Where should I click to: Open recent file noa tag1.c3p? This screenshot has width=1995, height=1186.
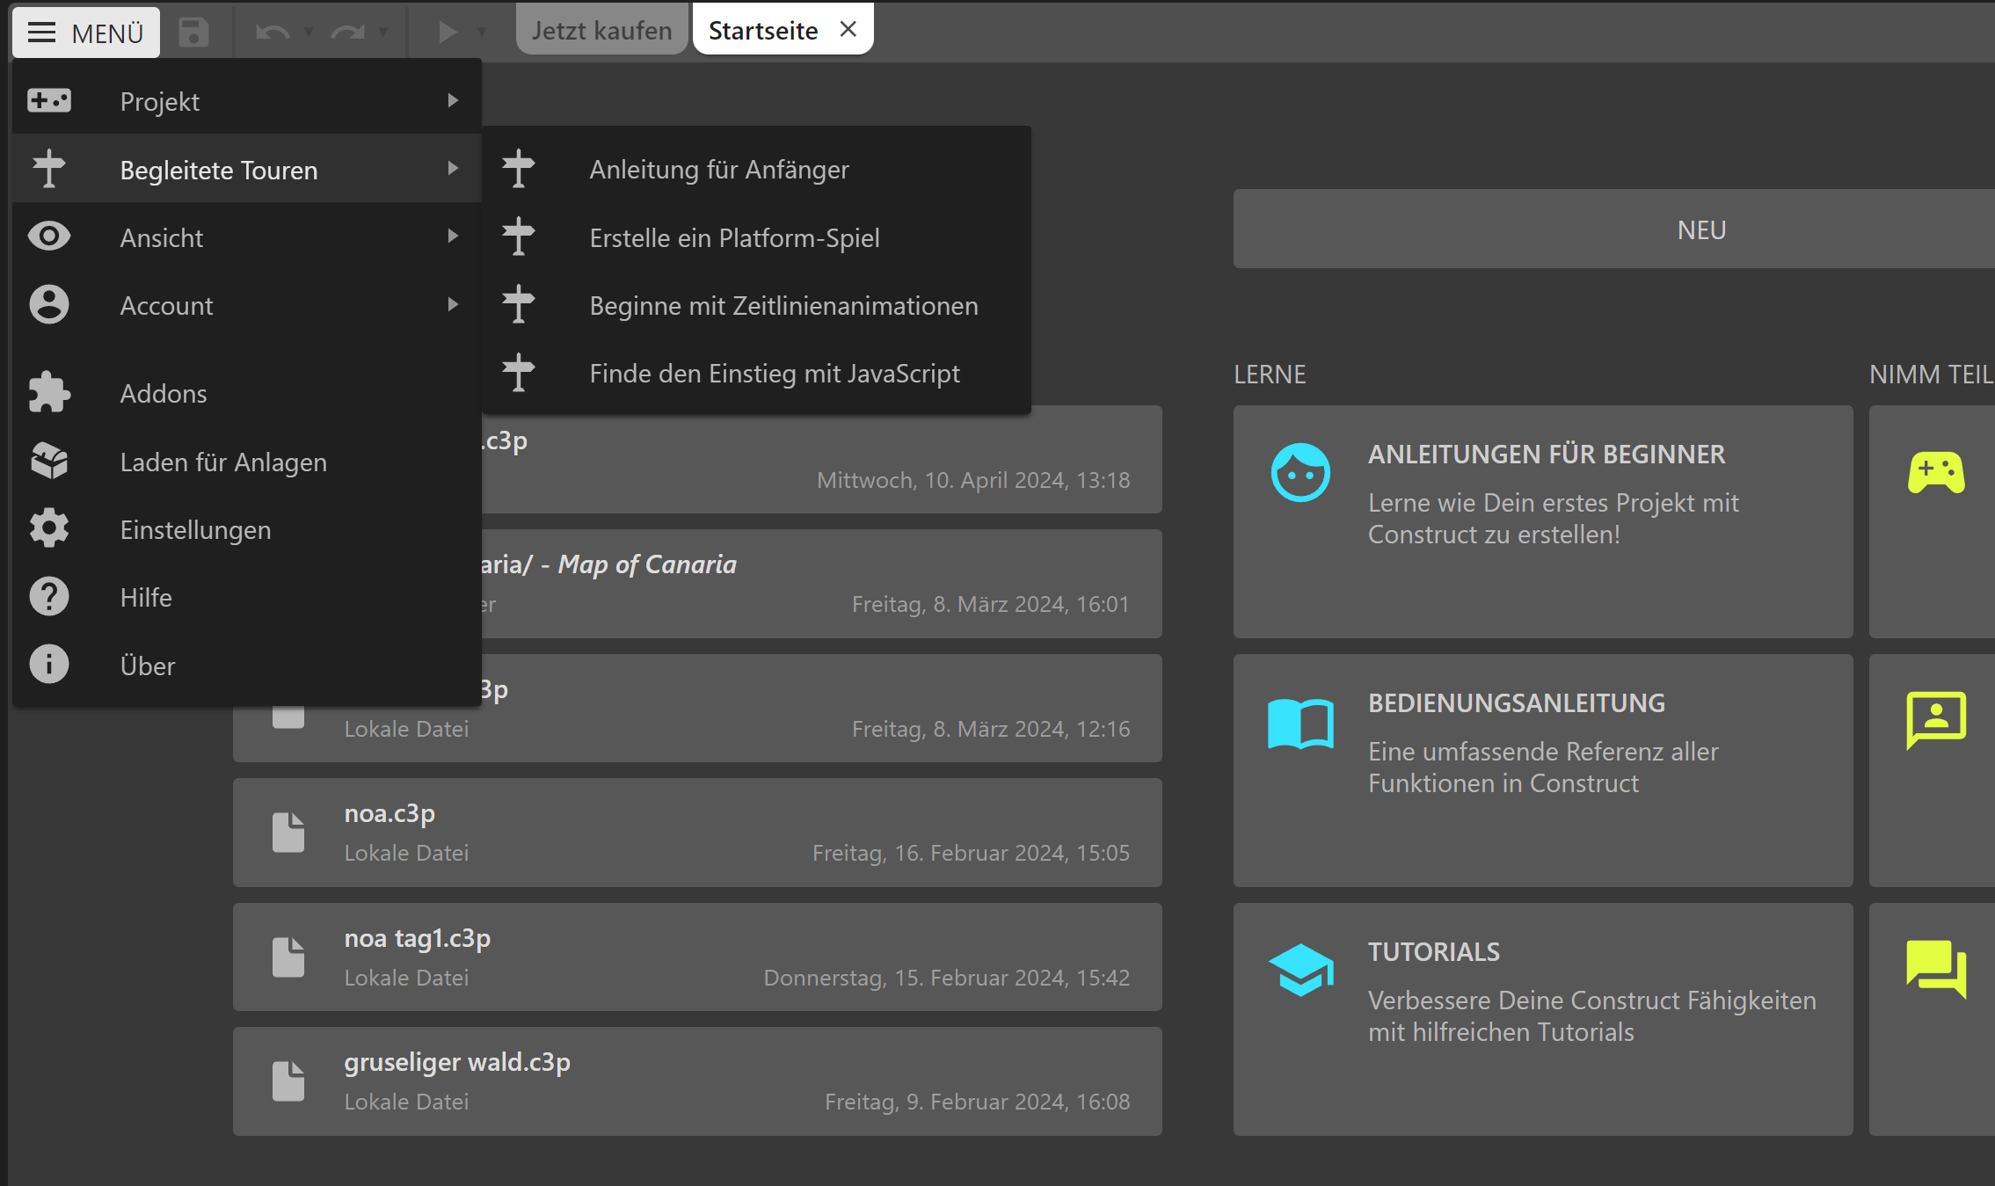tap(697, 957)
